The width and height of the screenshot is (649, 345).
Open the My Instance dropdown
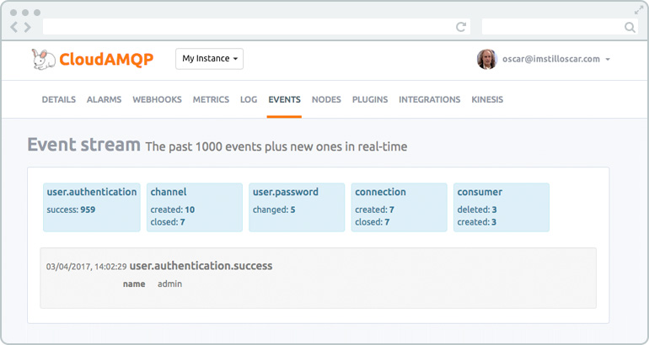tap(209, 59)
